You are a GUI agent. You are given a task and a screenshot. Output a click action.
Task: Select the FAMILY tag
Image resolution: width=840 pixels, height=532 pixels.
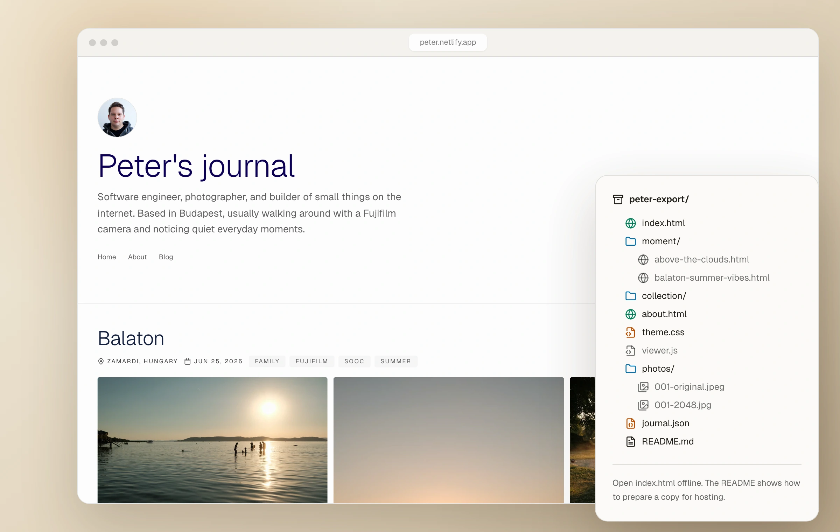coord(267,362)
